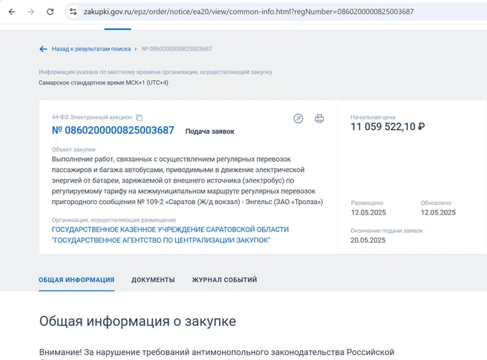
Task: Reload the page with refresh icon
Action: pos(50,12)
